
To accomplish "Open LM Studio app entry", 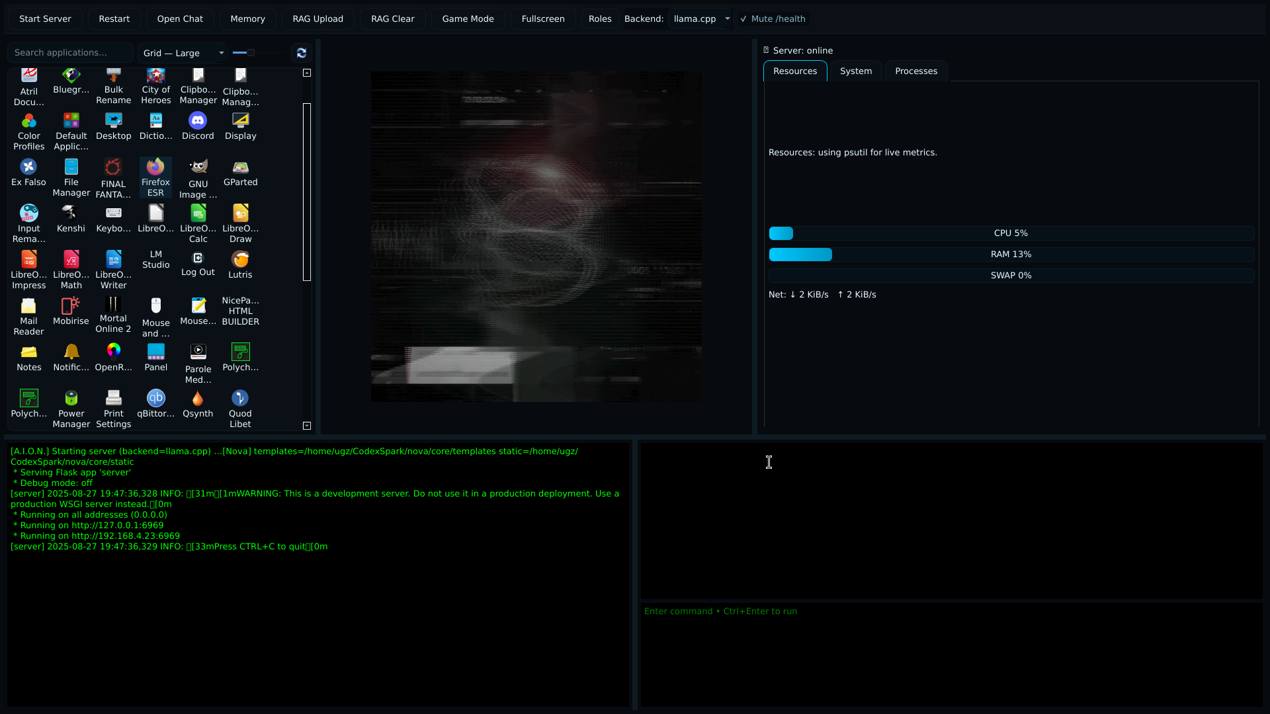I will 155,259.
